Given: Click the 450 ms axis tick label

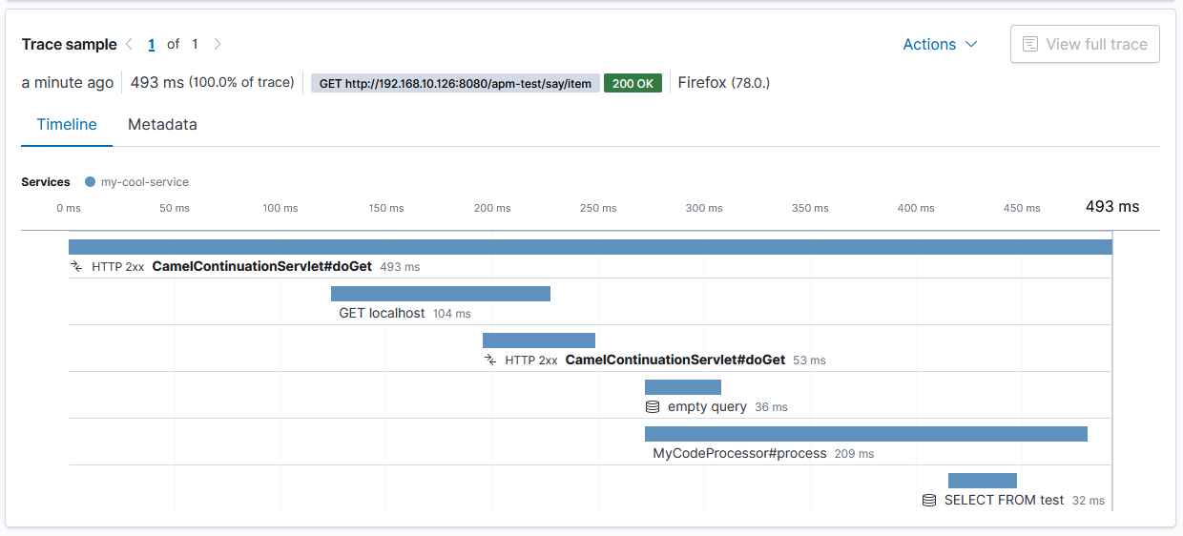Looking at the screenshot, I should (1022, 208).
